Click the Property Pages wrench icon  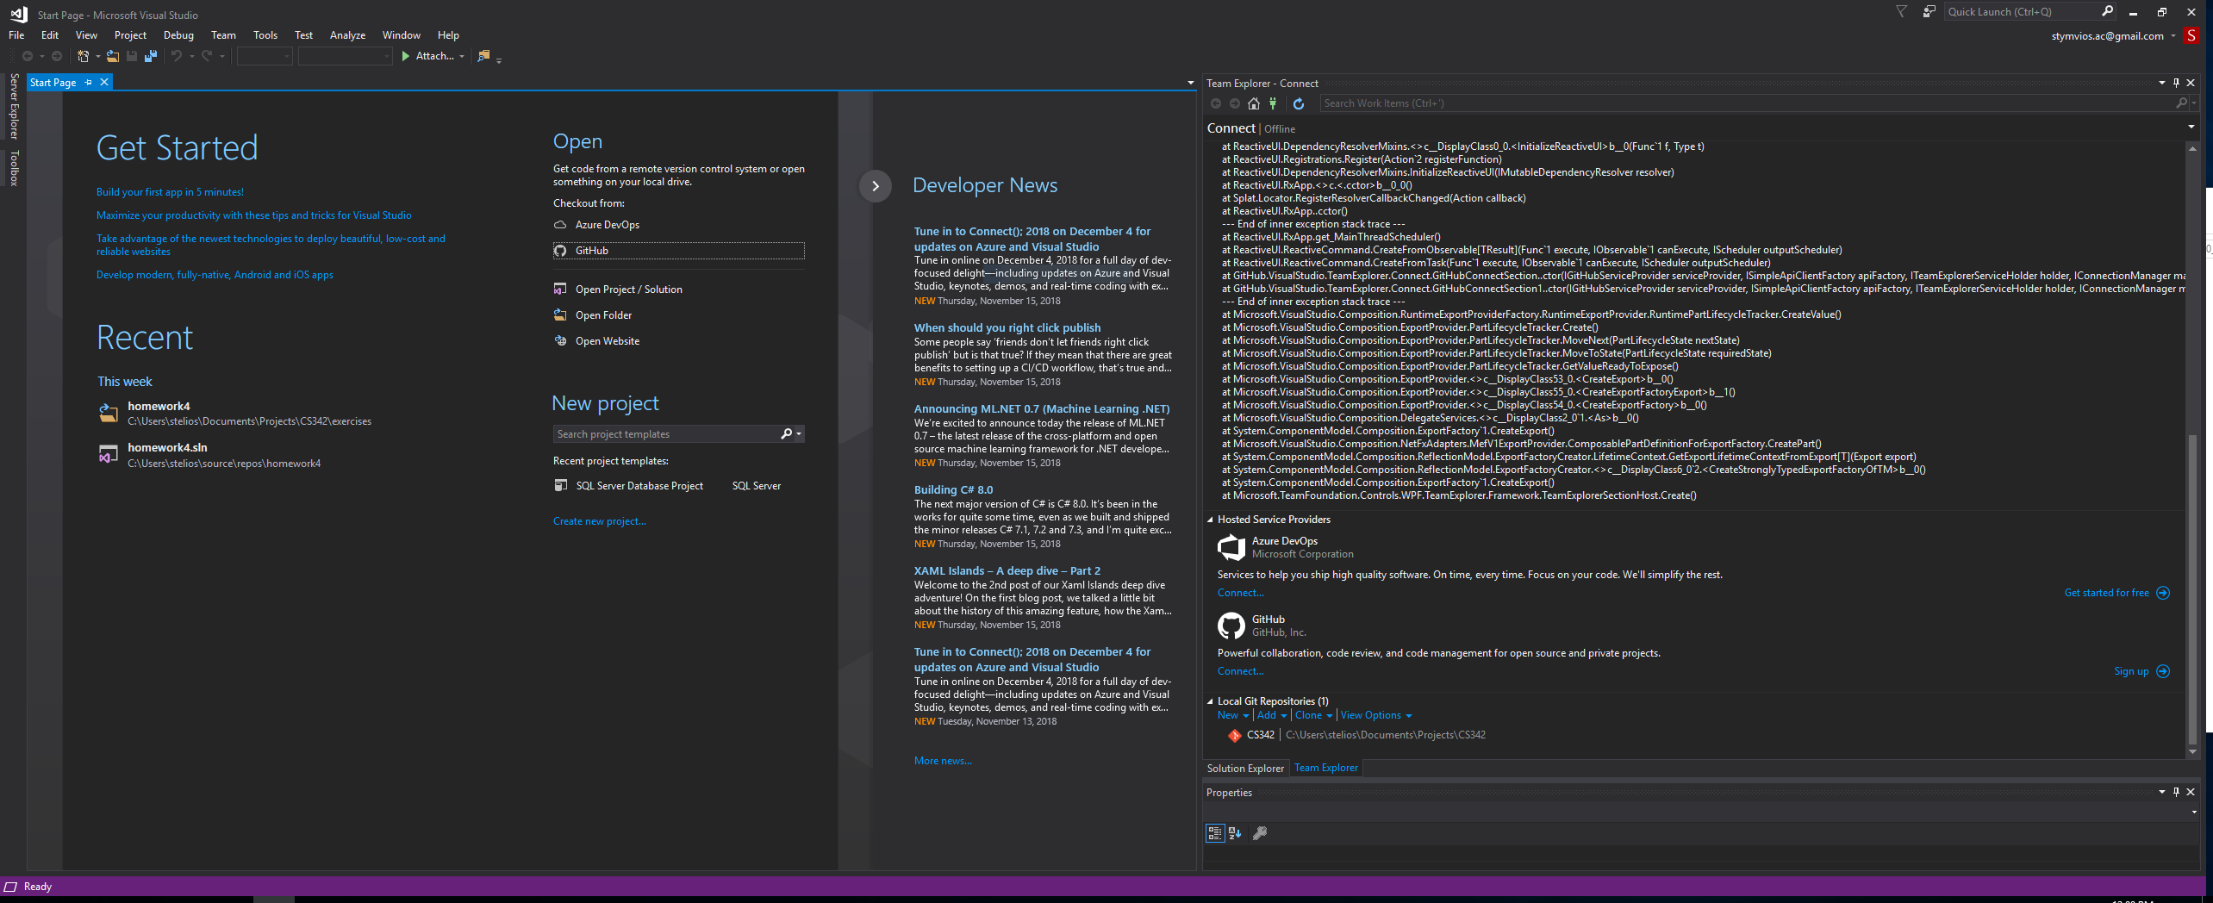[x=1260, y=833]
